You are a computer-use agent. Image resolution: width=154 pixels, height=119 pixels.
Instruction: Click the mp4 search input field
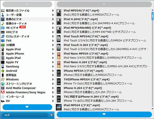click(25, 115)
